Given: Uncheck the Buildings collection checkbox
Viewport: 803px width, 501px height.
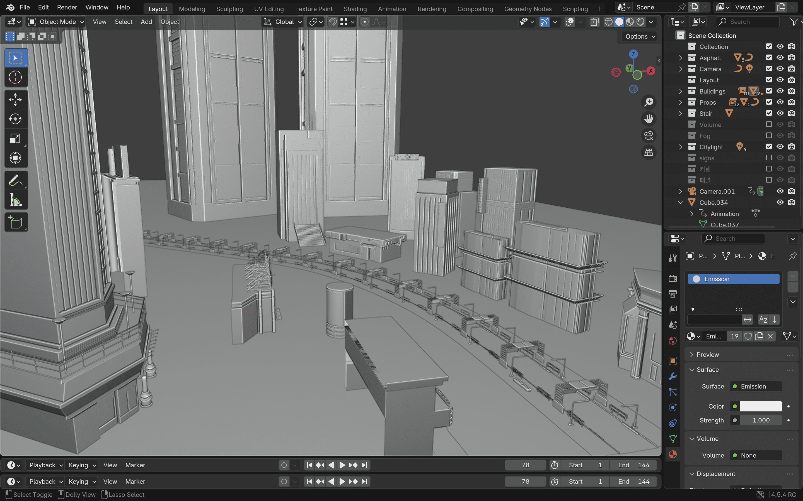Looking at the screenshot, I should [769, 91].
